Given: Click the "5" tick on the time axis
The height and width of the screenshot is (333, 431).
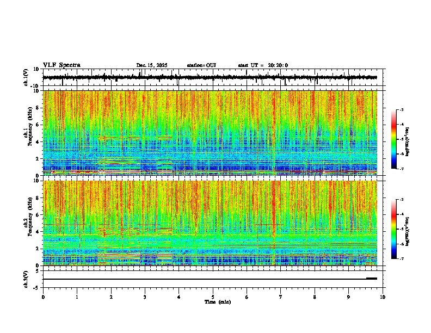Looking at the screenshot, I should point(213,297).
